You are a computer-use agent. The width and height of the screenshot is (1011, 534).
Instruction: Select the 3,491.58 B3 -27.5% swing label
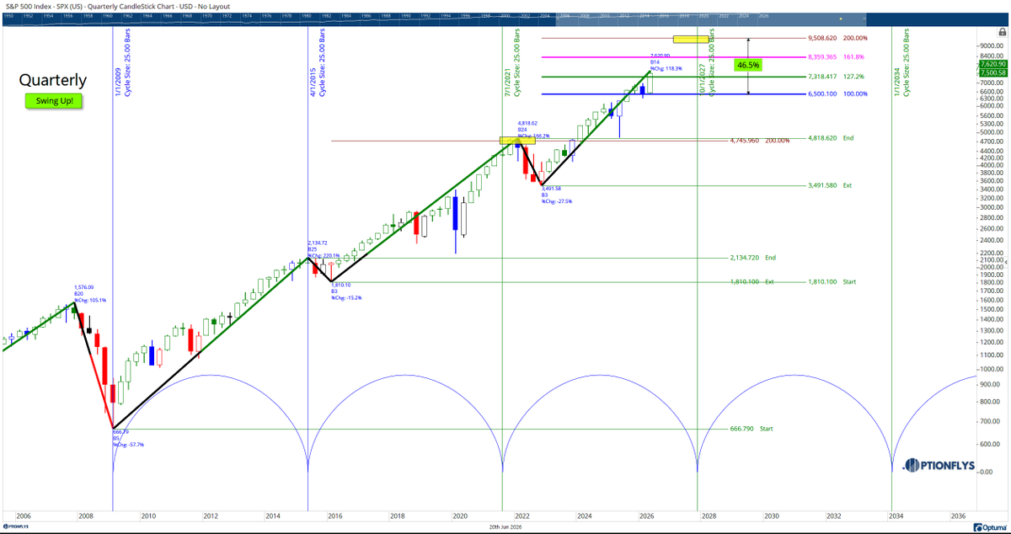(x=556, y=195)
